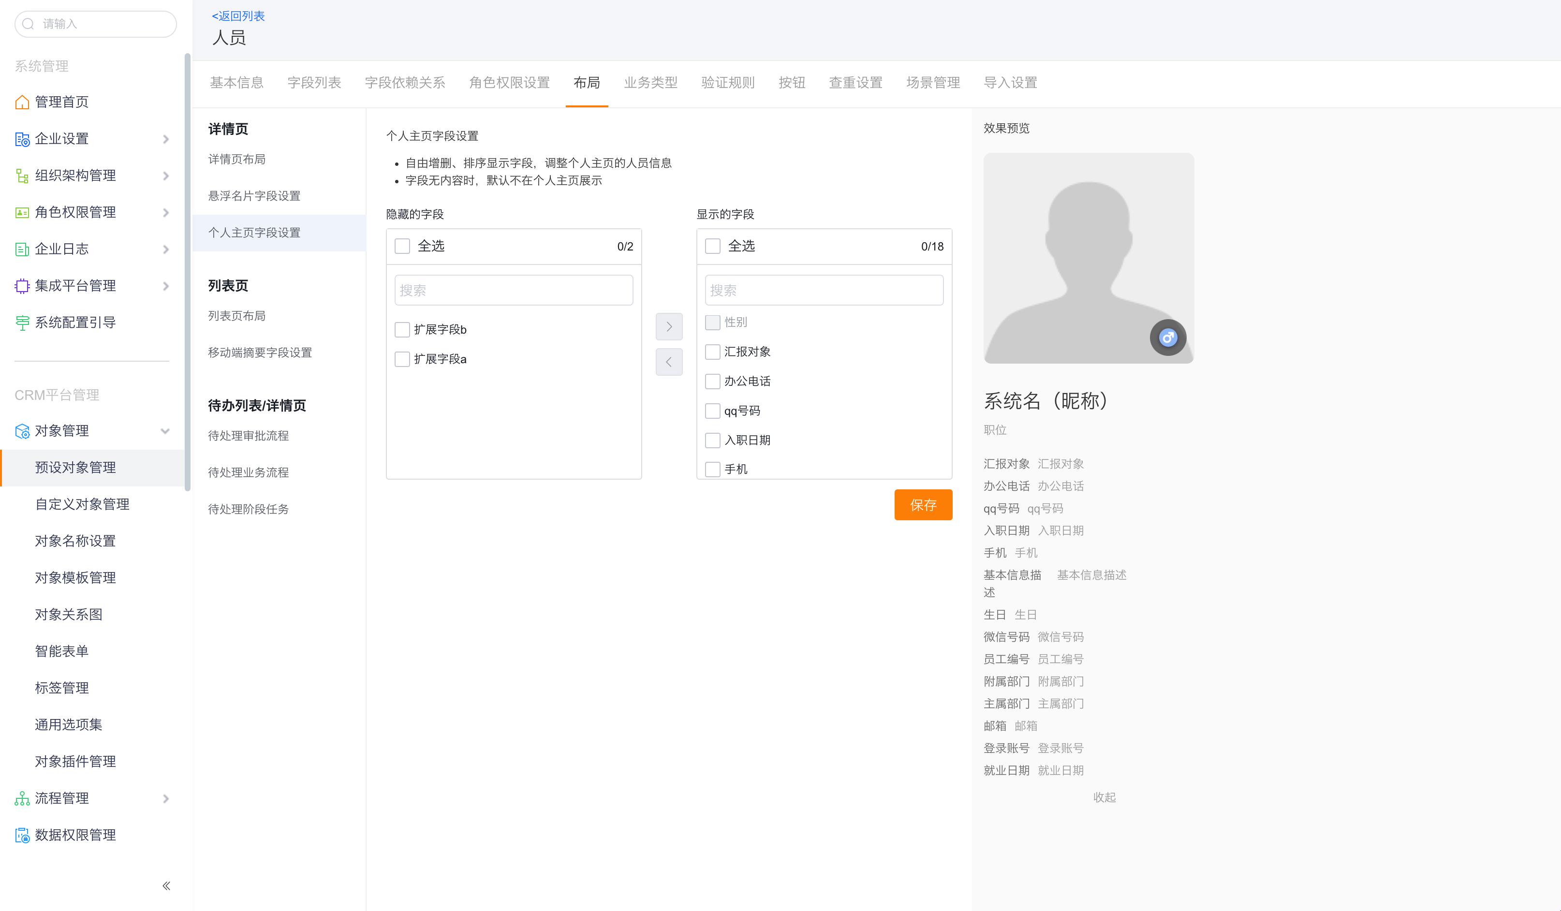Check the 扩展字段b checkbox
This screenshot has height=911, width=1561.
click(x=403, y=329)
